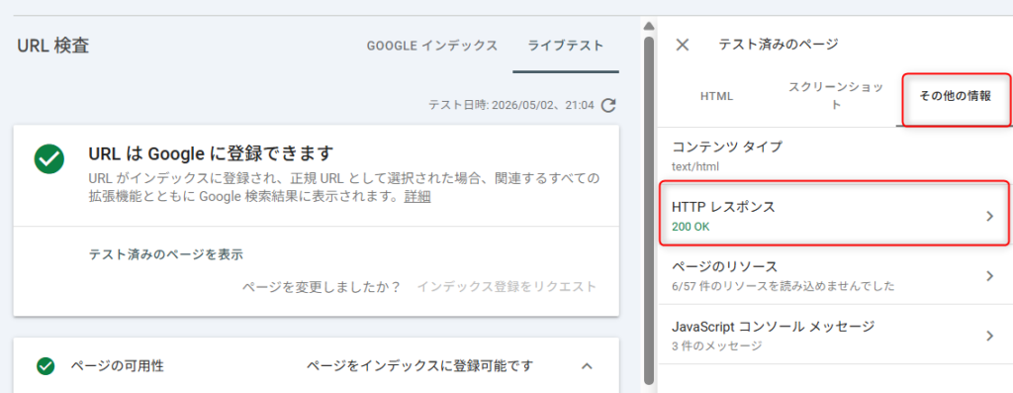Click the ページの可用性 label
This screenshot has width=1013, height=393.
tap(117, 366)
